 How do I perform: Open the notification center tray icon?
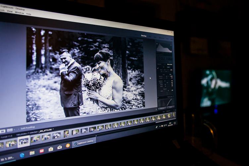tap(175, 123)
